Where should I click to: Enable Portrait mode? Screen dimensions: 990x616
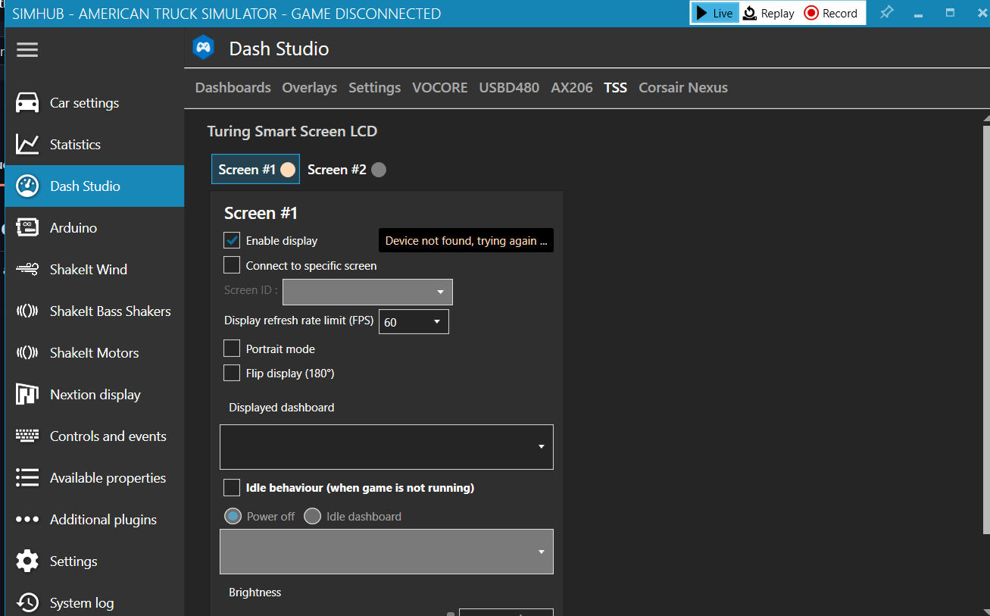232,349
